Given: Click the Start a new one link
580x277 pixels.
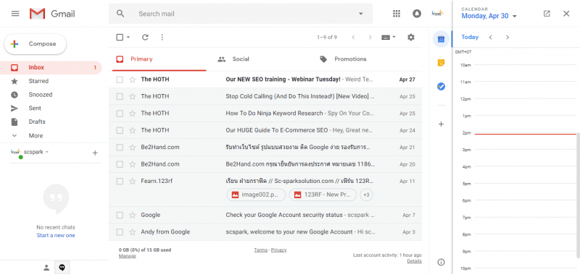Looking at the screenshot, I should pyautogui.click(x=56, y=235).
